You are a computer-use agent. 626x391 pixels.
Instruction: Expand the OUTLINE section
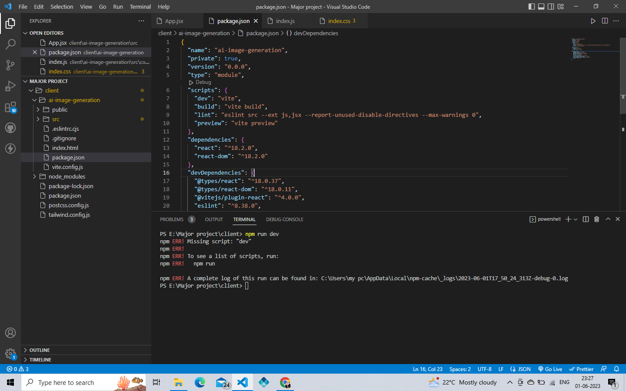[40, 350]
